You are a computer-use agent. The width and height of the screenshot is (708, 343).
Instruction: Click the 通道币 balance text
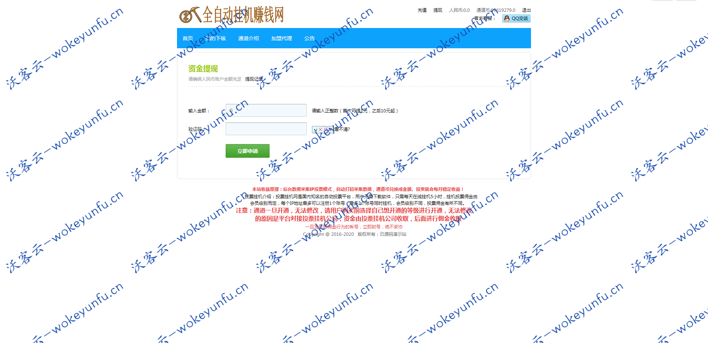[x=496, y=10]
